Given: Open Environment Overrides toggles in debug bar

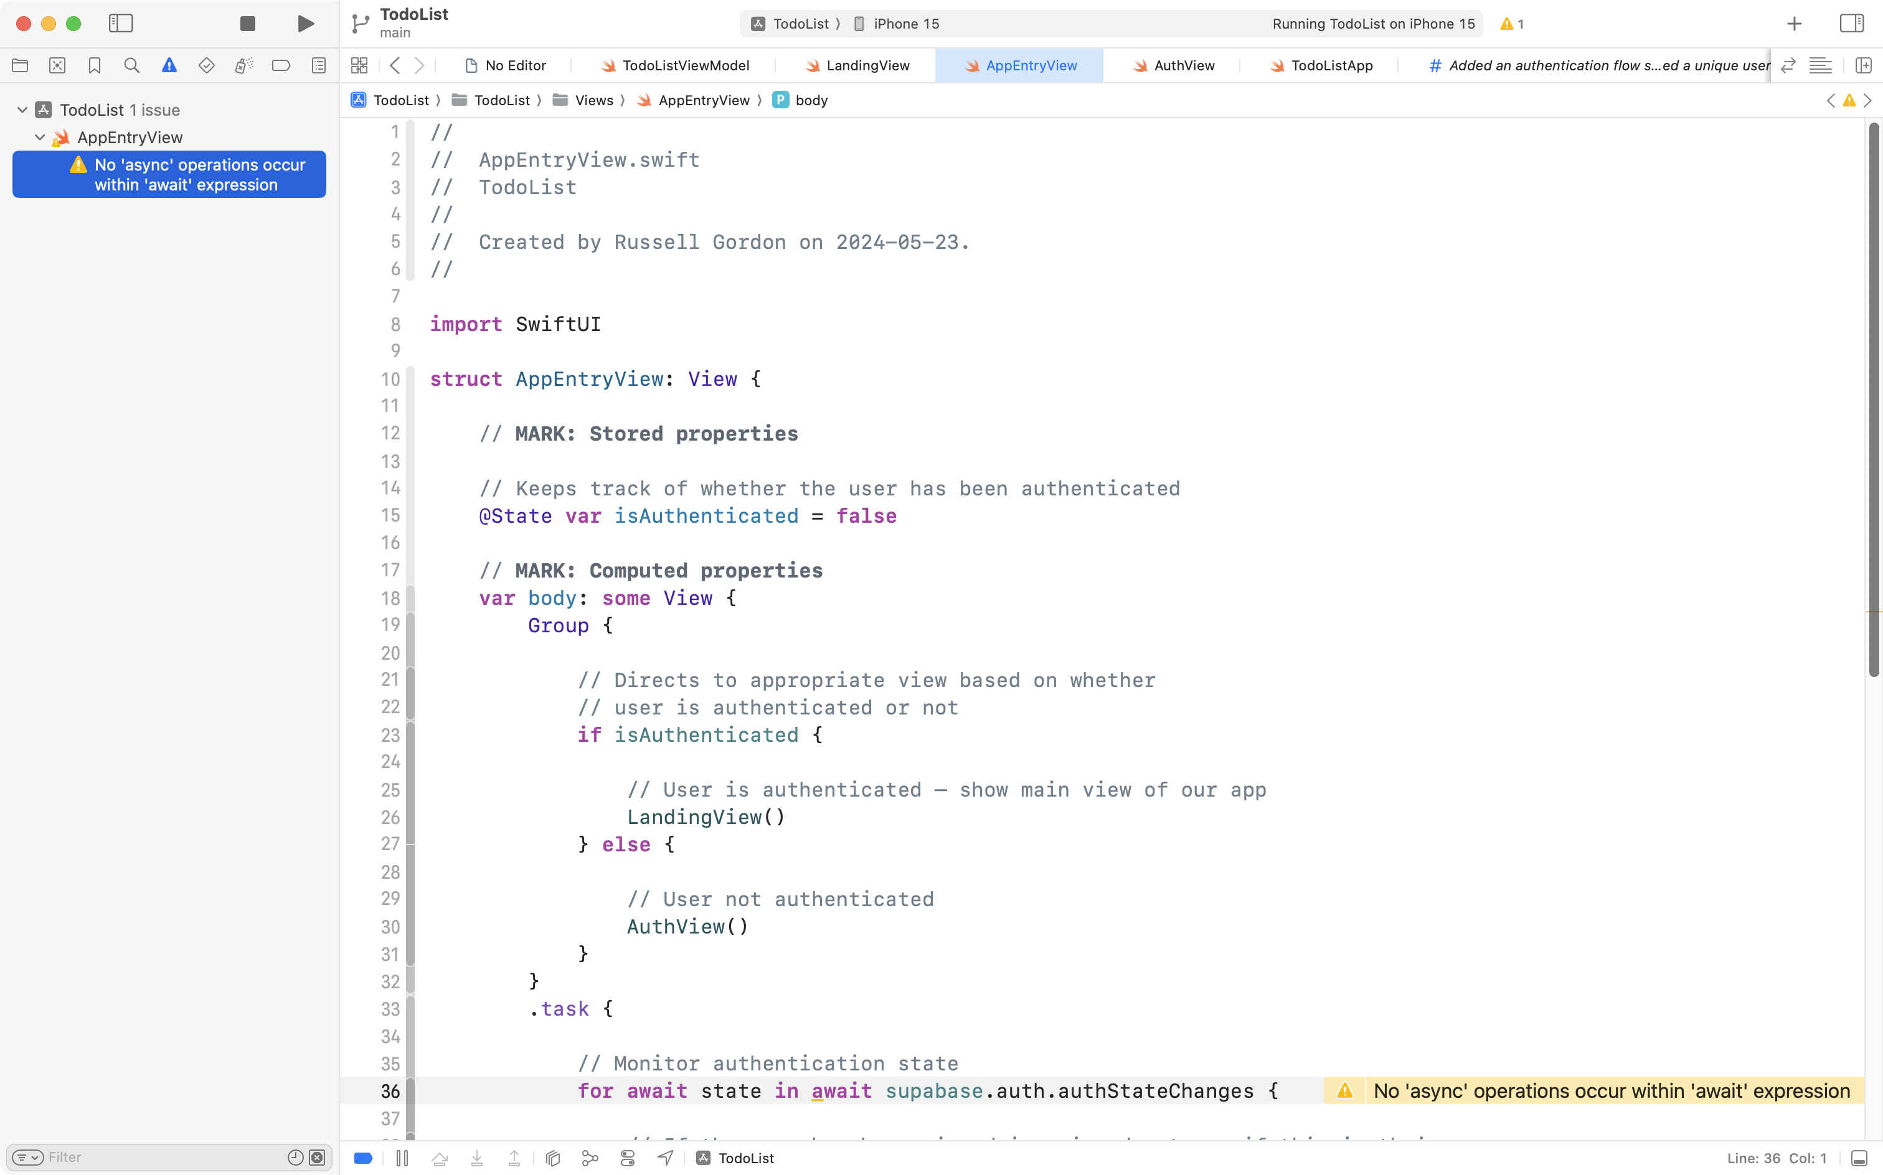Looking at the screenshot, I should pyautogui.click(x=628, y=1158).
